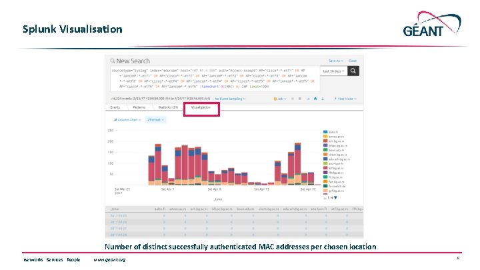The height and width of the screenshot is (270, 480).
Task: Click the amres.ac.rs legend swatch
Action: [x=325, y=137]
